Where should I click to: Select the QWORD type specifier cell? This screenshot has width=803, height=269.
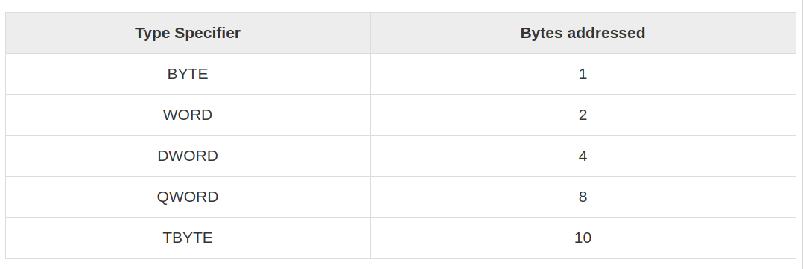point(188,197)
